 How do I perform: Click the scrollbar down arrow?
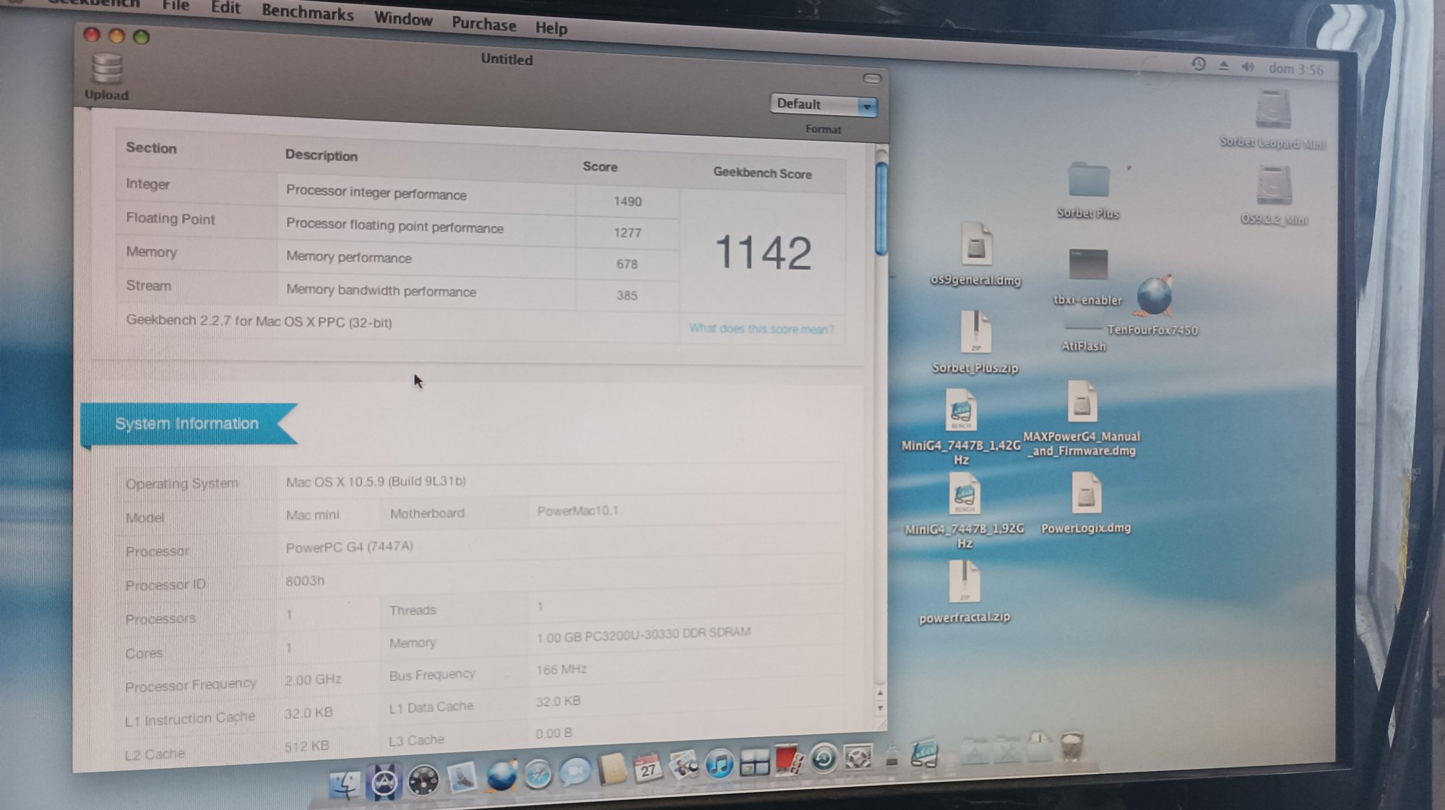[879, 708]
